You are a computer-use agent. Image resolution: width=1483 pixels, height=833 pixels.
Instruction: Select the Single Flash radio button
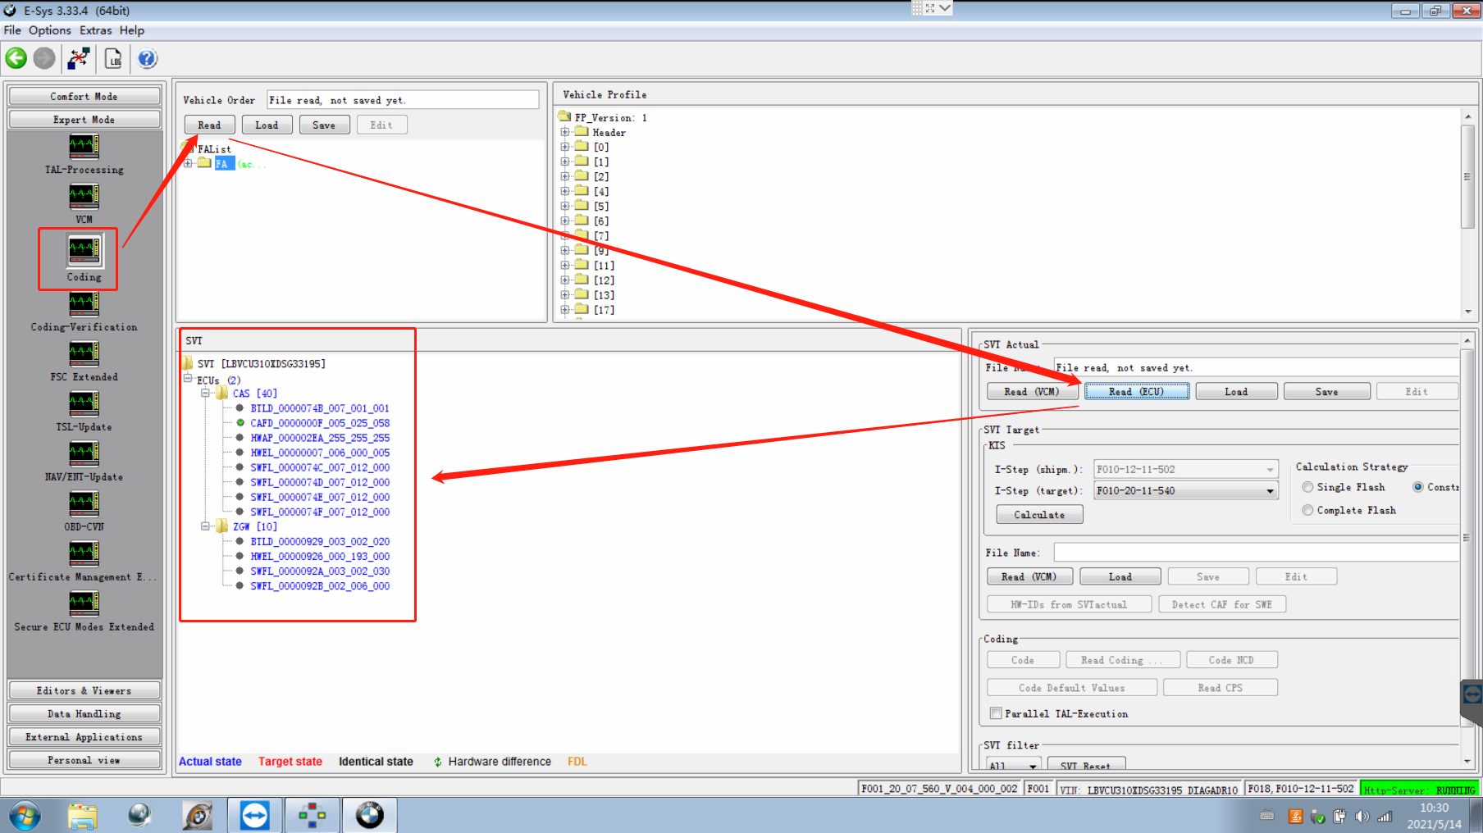pyautogui.click(x=1307, y=487)
